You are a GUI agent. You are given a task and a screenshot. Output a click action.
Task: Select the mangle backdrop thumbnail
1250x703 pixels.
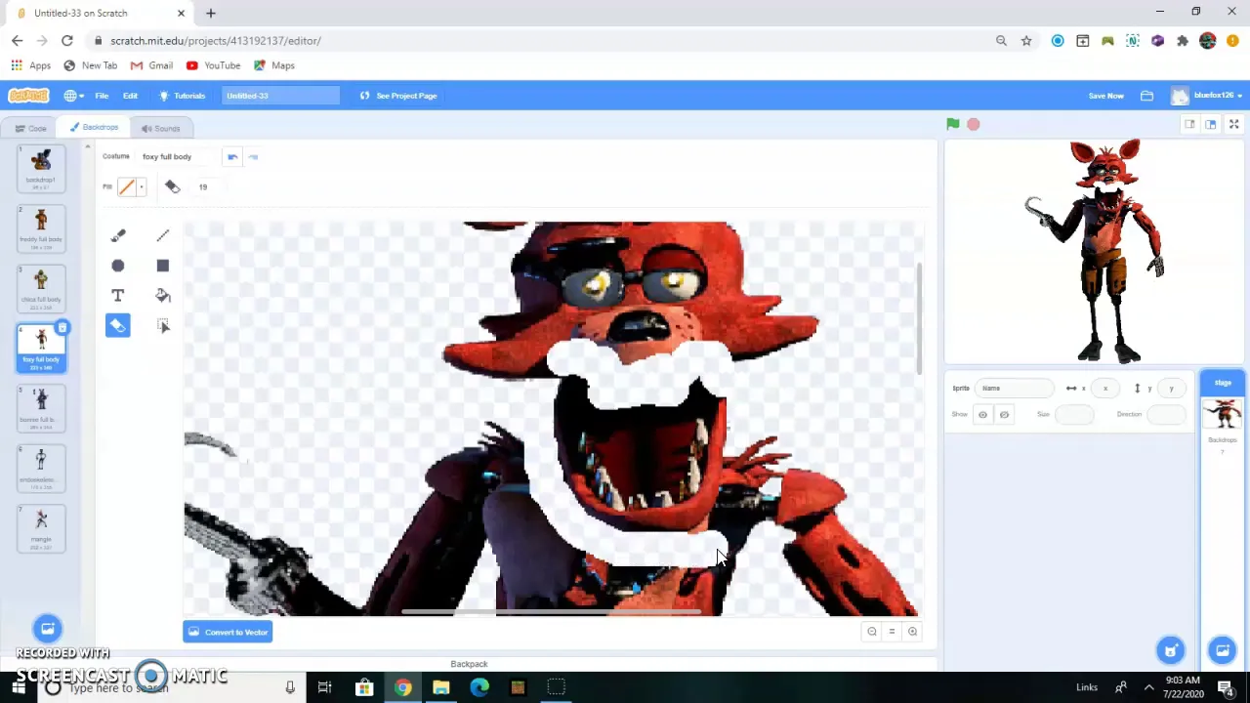tap(41, 528)
